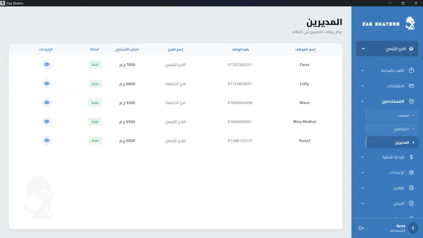Click the الإجراءات column header
423x238 pixels.
click(x=46, y=49)
